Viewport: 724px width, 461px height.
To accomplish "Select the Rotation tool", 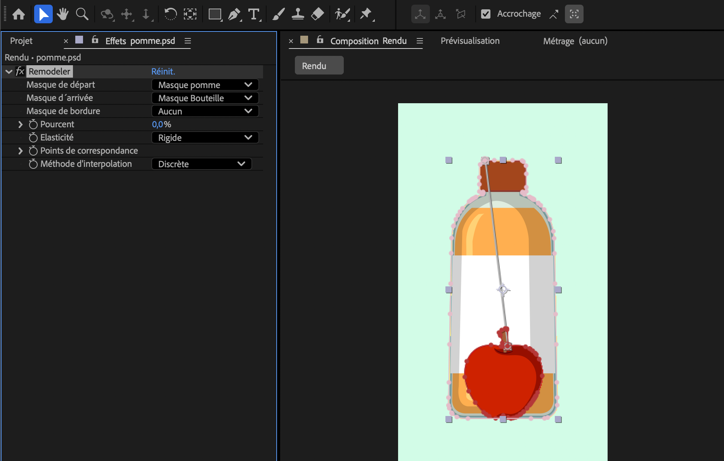I will coord(170,14).
